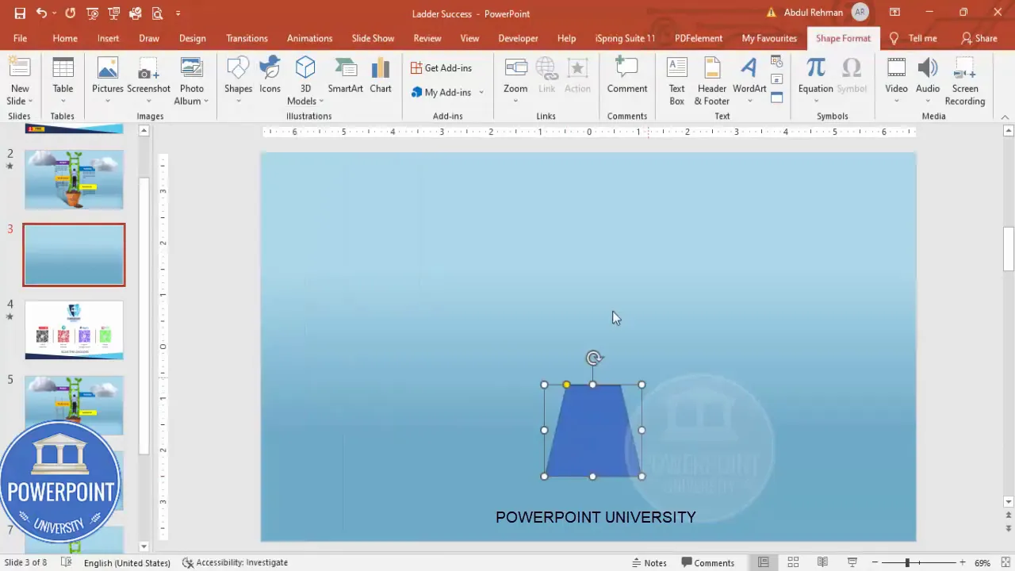1015x571 pixels.
Task: Start slideshow from beginning icon
Action: click(93, 13)
